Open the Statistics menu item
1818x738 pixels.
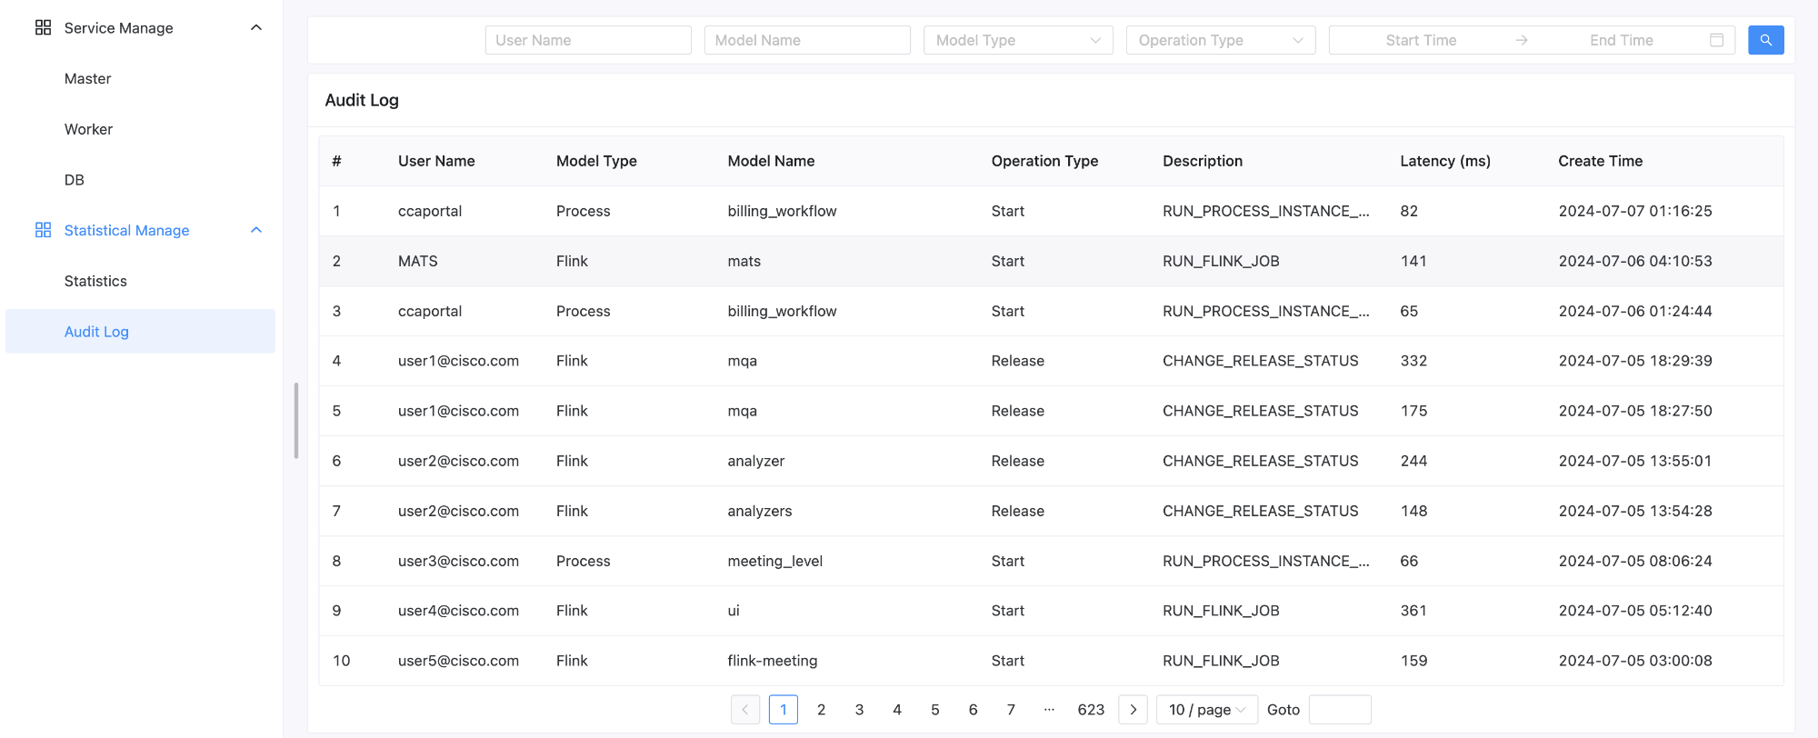point(95,282)
